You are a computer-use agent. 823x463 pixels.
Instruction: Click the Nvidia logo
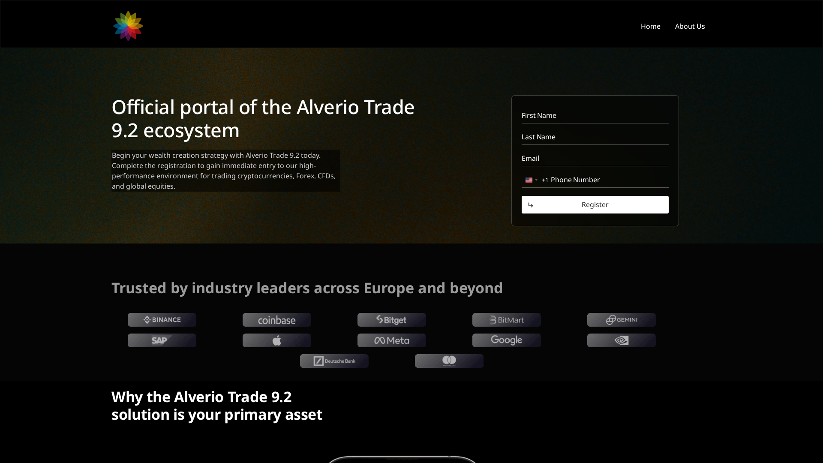621,340
